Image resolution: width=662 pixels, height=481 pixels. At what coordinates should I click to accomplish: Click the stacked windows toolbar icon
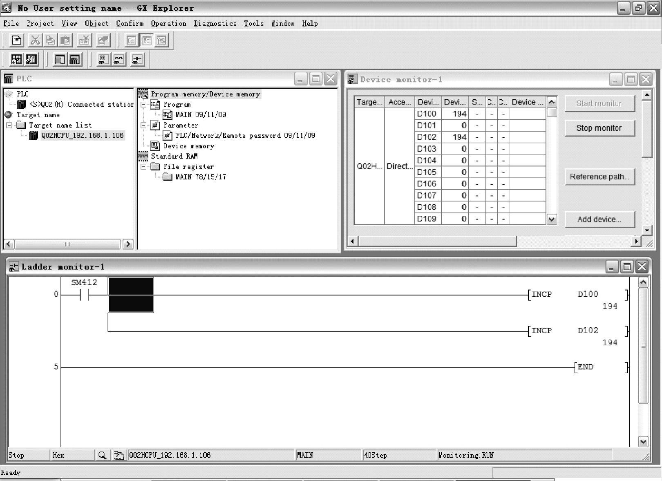[x=75, y=60]
